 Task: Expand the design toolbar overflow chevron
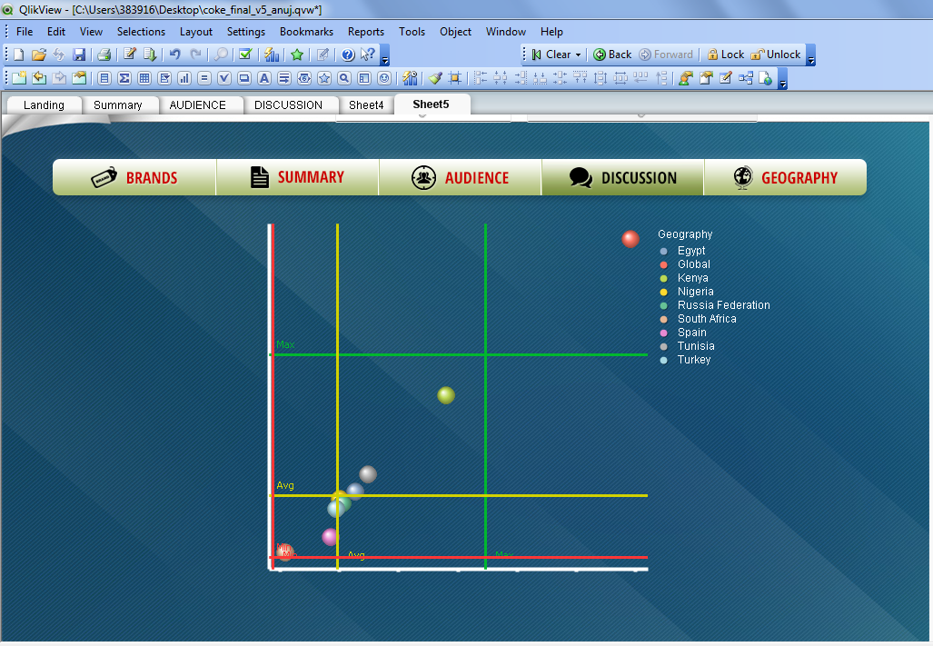tap(781, 83)
